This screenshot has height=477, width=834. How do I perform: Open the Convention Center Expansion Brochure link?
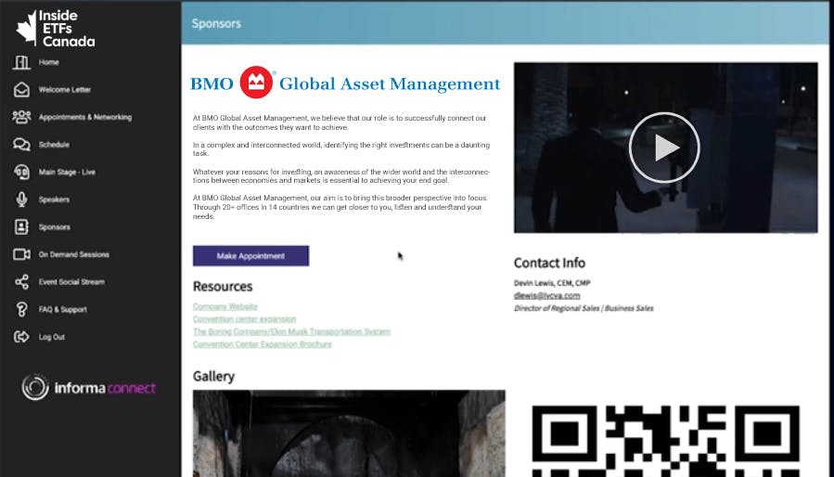[x=262, y=344]
